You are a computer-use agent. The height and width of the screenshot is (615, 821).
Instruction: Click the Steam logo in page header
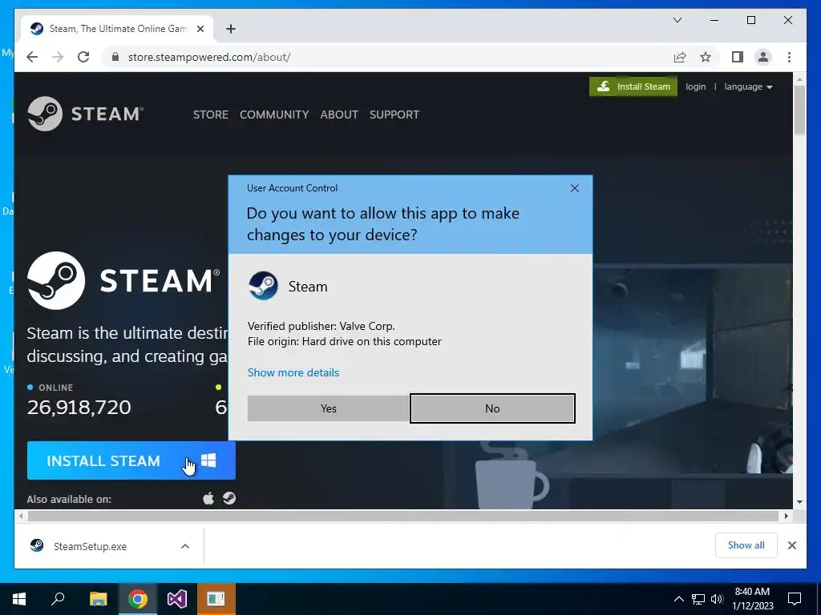tap(85, 114)
